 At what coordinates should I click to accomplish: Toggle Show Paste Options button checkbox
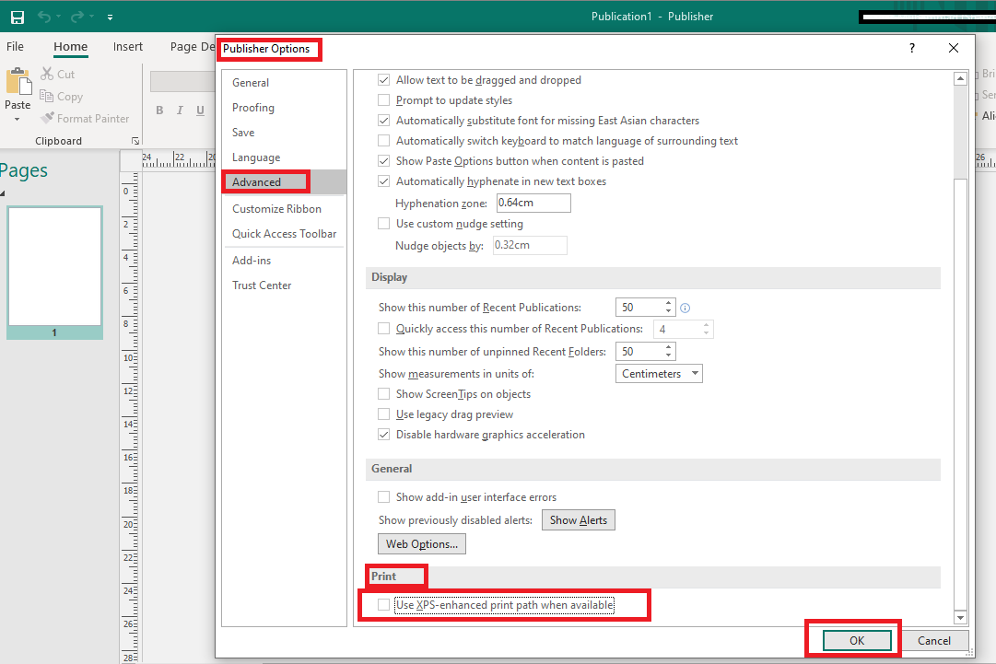tap(383, 161)
